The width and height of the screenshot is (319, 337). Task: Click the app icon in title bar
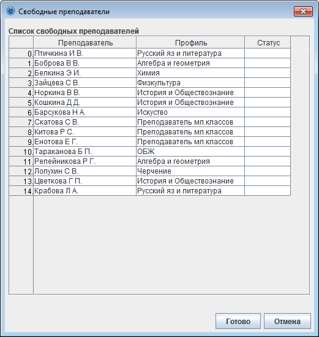(x=11, y=11)
